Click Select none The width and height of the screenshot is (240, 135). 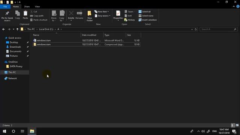pos(146,16)
